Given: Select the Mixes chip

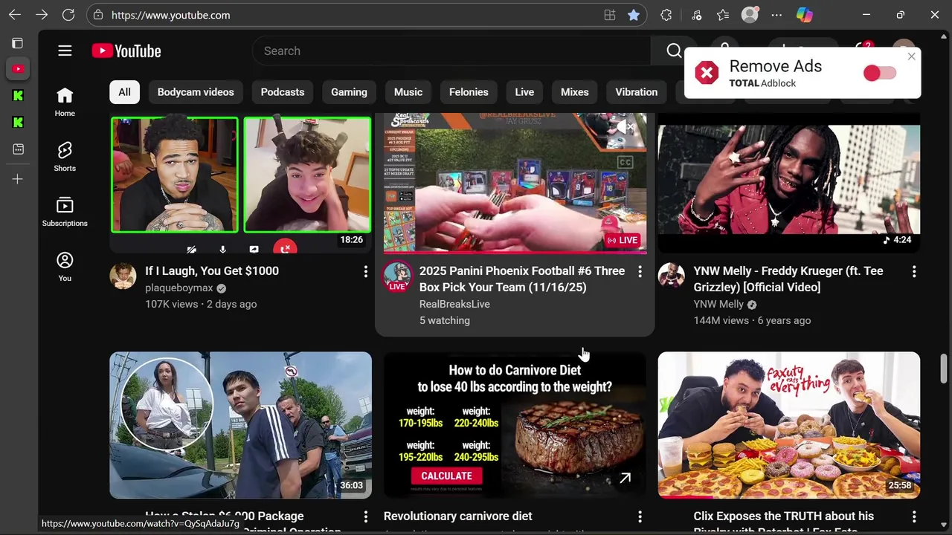Looking at the screenshot, I should [x=574, y=92].
